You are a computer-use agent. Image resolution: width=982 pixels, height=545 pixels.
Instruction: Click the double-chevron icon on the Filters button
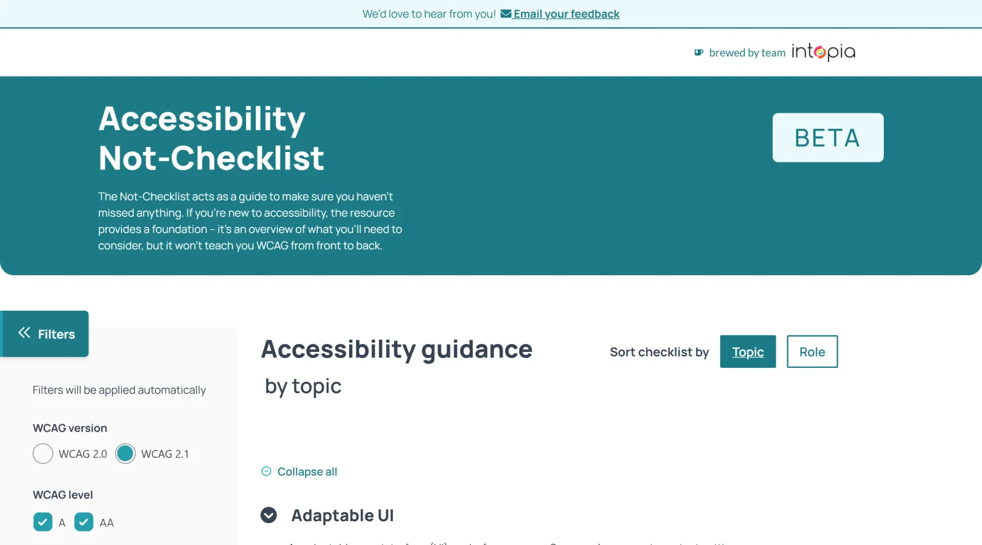pos(24,333)
